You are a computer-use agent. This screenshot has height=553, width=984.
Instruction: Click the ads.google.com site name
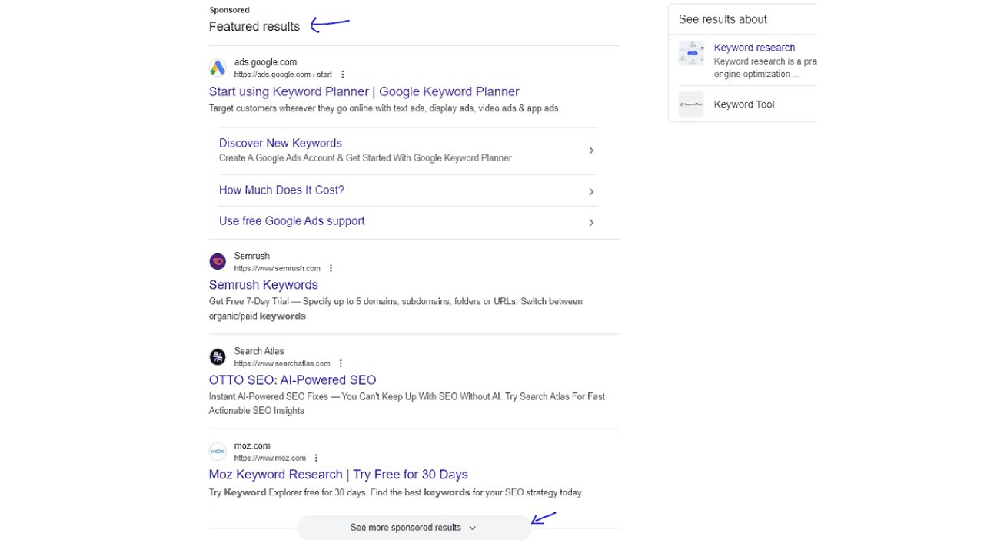click(x=265, y=62)
